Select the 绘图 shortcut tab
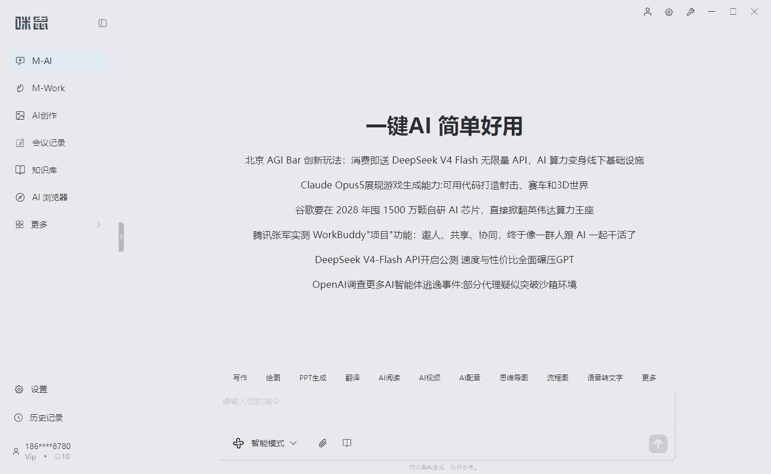 point(273,377)
